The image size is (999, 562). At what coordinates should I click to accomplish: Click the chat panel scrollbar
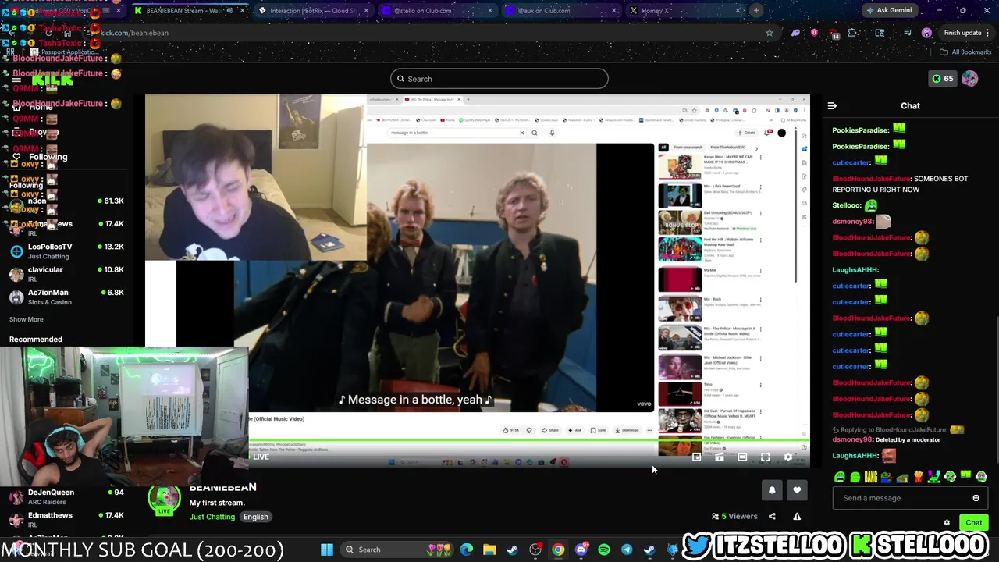[x=997, y=390]
